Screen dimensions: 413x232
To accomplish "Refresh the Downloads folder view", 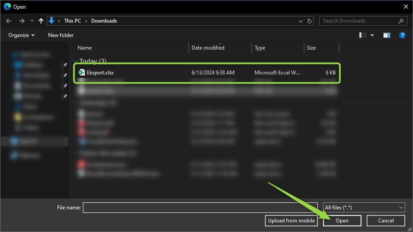I will [x=310, y=21].
